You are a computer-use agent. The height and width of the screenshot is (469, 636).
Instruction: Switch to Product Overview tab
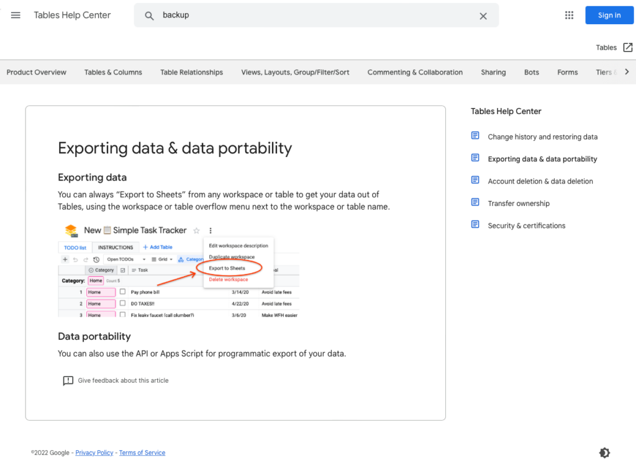pyautogui.click(x=37, y=73)
